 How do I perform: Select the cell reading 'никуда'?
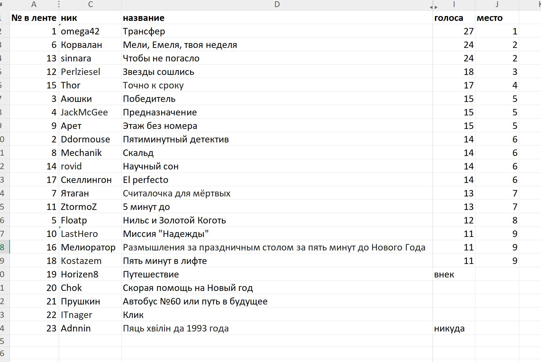point(454,328)
